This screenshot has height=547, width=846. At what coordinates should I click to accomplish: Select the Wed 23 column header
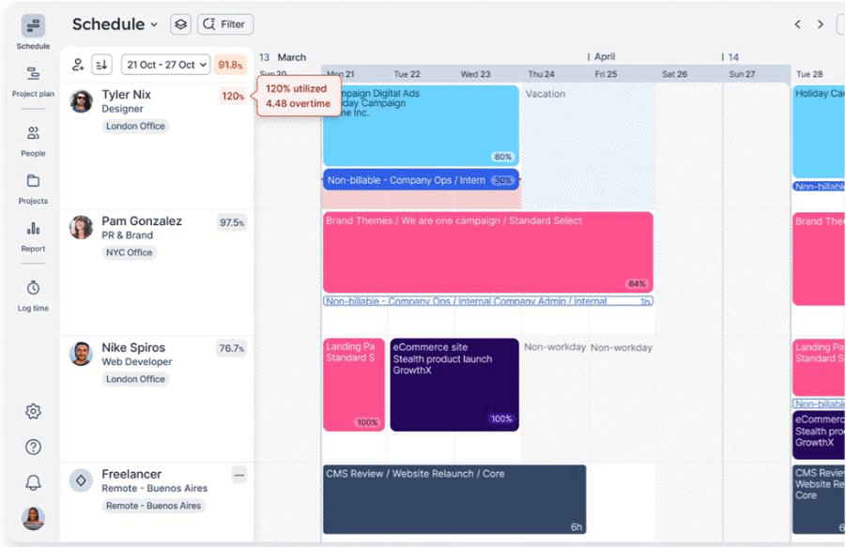click(475, 74)
